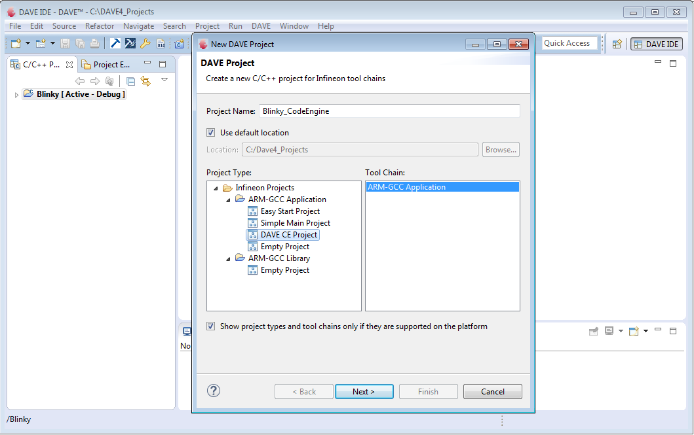
Task: Click the Next > button
Action: [364, 392]
